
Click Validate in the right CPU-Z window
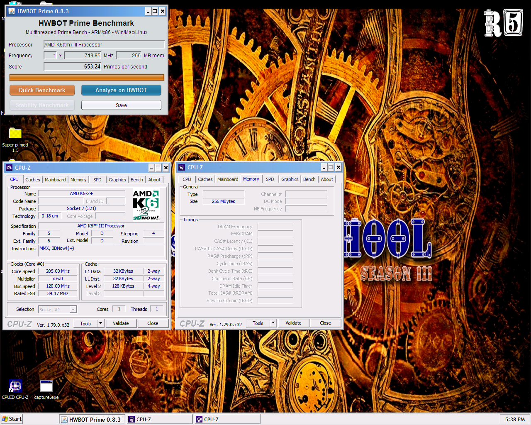[293, 323]
